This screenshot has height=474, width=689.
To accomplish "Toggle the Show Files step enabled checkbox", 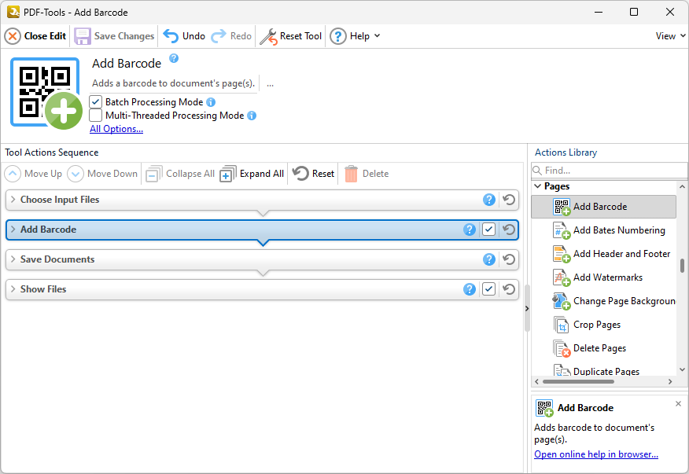I will pos(488,289).
